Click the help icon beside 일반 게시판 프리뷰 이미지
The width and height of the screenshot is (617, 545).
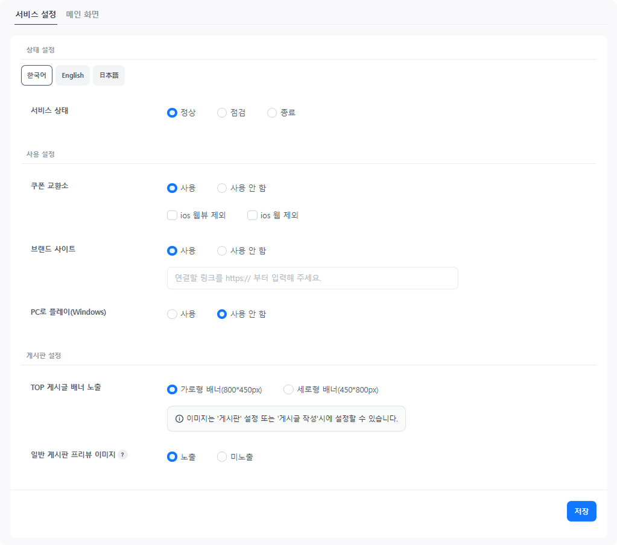123,455
